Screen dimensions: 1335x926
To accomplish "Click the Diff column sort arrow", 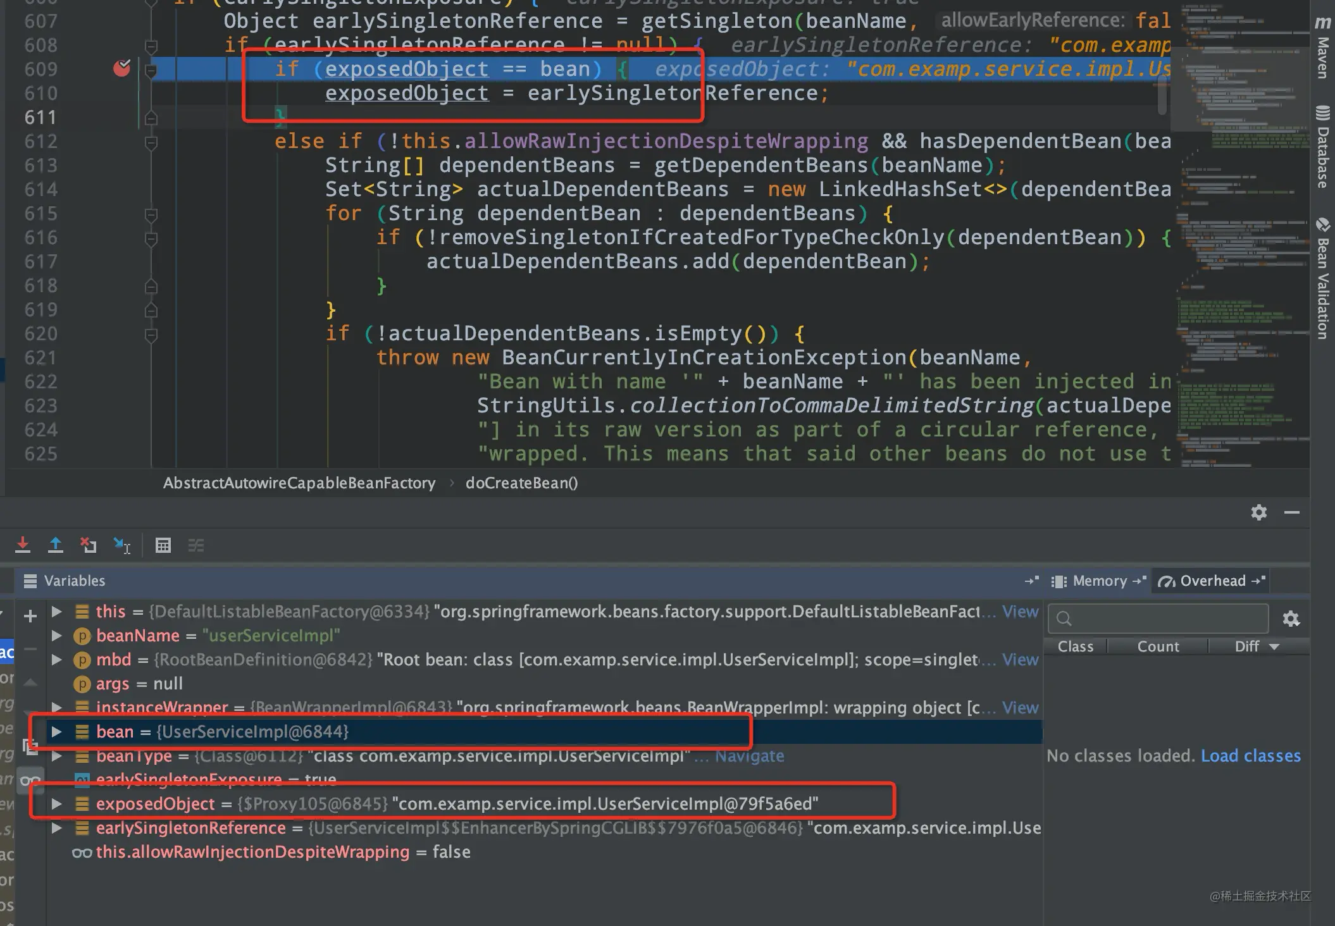I will (x=1274, y=646).
